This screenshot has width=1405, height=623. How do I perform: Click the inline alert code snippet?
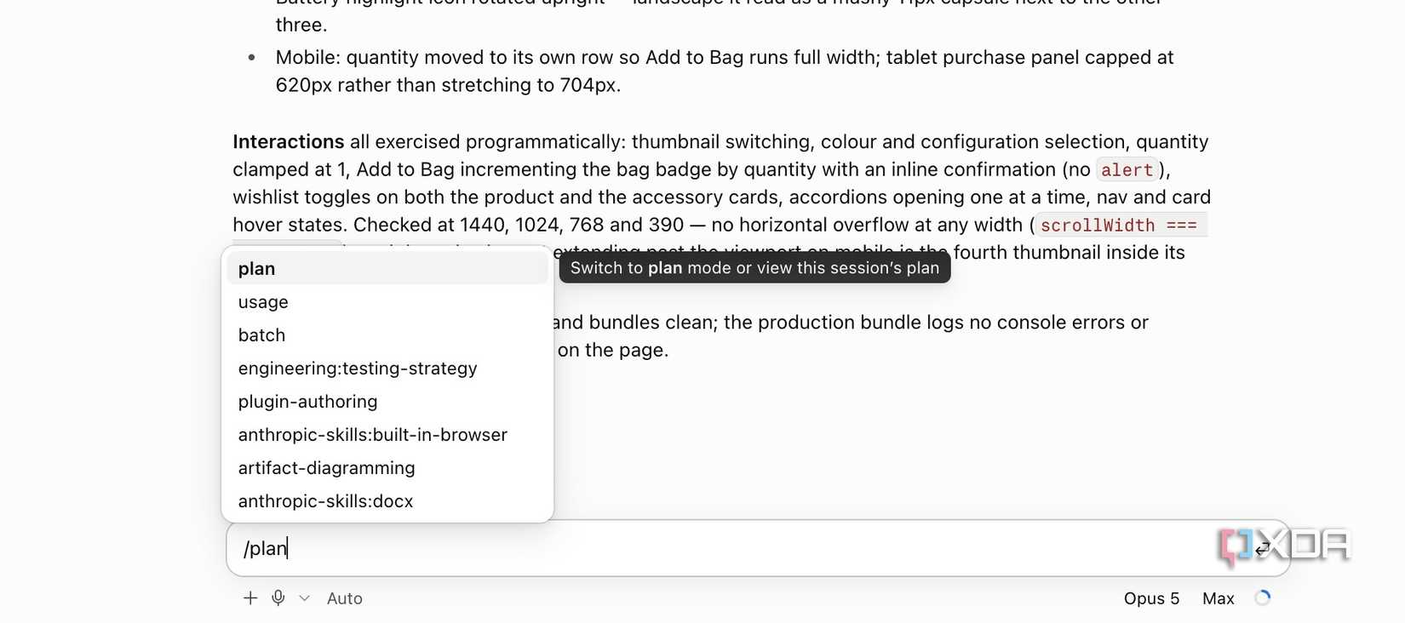point(1127,170)
